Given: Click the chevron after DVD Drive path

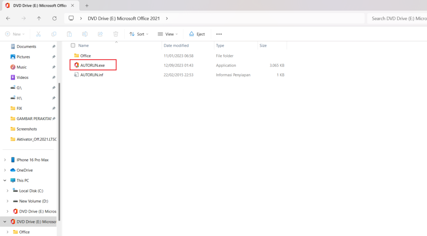Looking at the screenshot, I should coord(167,18).
